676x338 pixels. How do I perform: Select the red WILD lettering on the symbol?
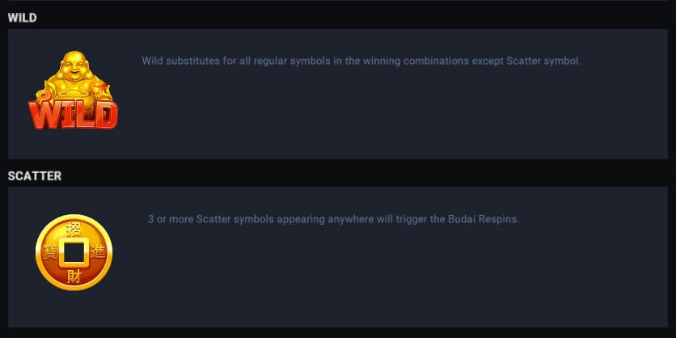[x=74, y=115]
